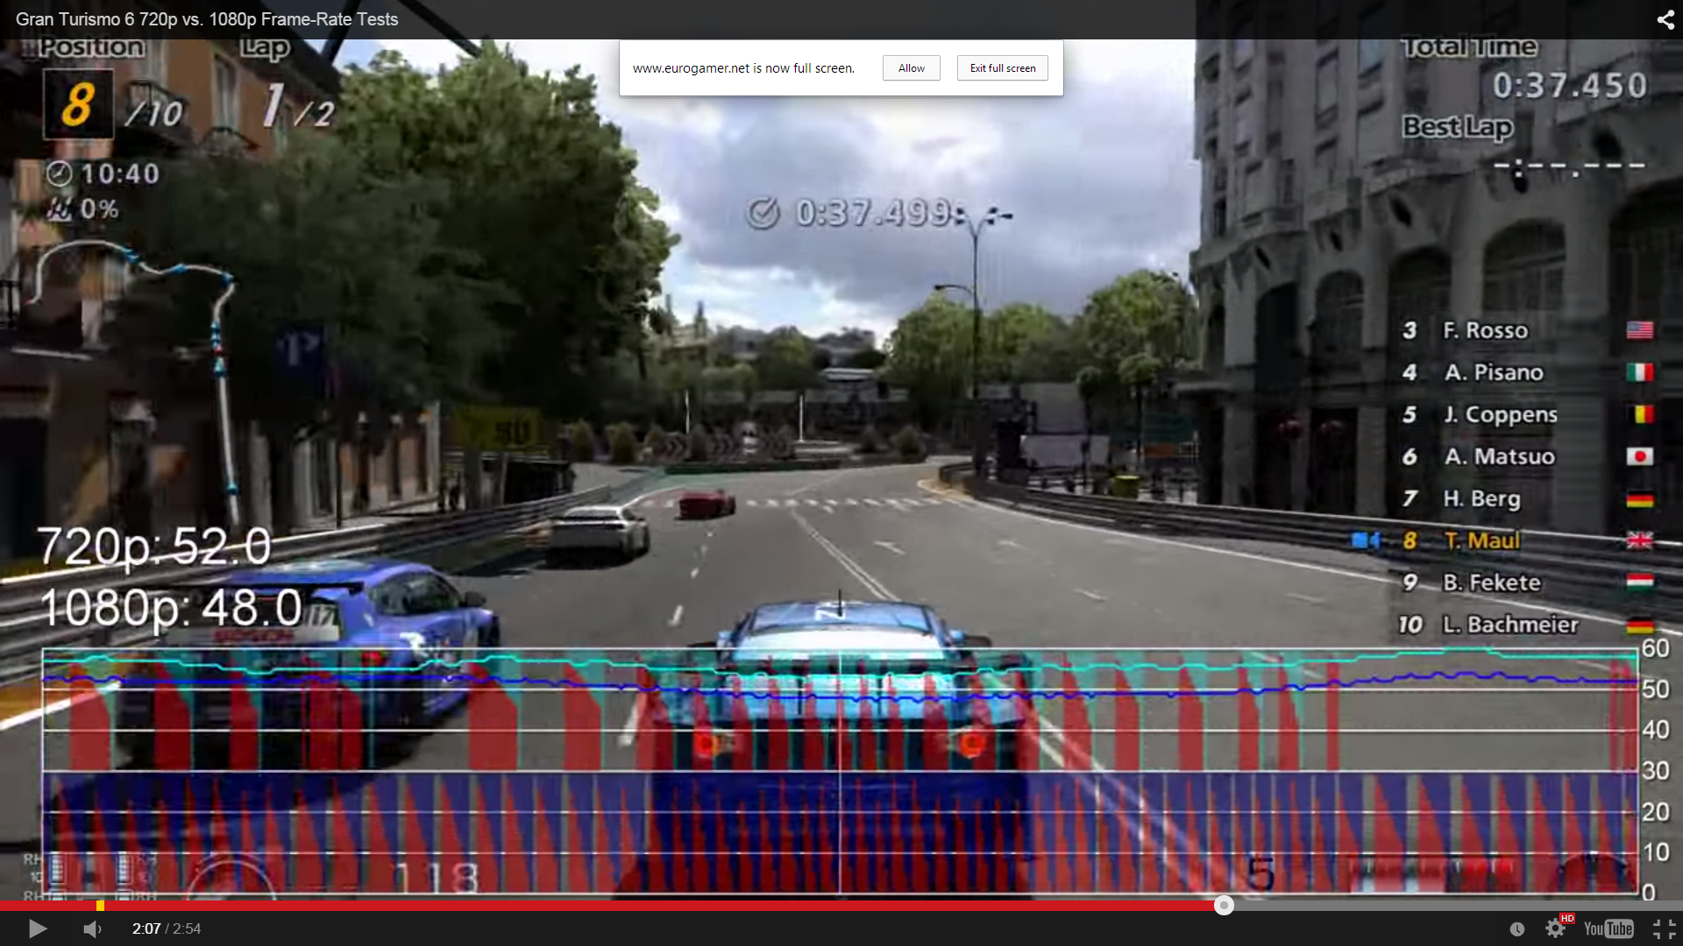Mute the video with speaker icon
Image resolution: width=1683 pixels, height=946 pixels.
coord(92,928)
